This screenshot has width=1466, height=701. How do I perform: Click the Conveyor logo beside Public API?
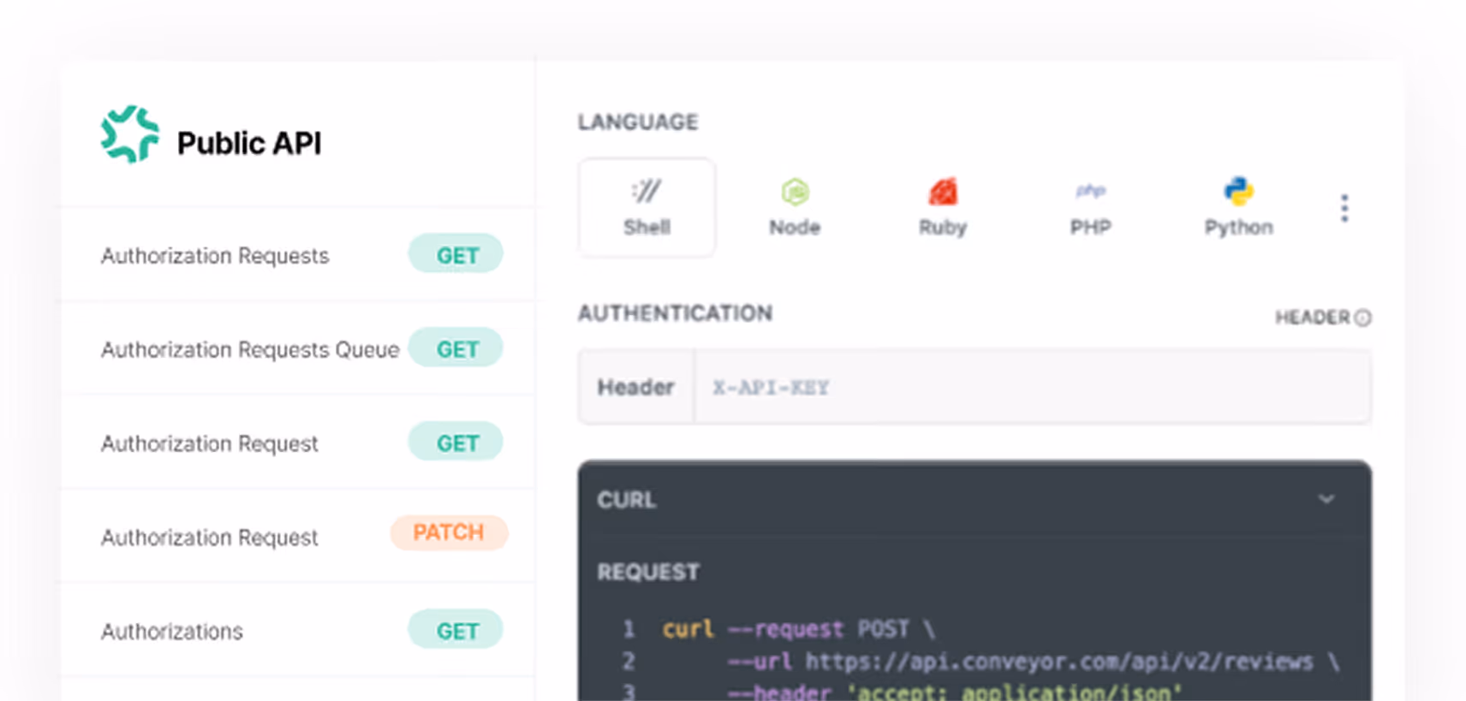coord(129,134)
